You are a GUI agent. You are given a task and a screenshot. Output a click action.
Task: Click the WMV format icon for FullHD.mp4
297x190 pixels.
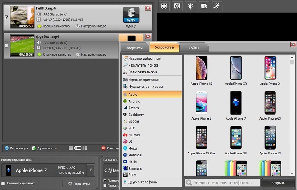(x=131, y=15)
